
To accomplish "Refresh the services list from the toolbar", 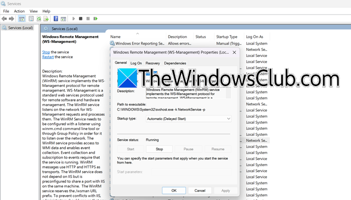I will pos(39,19).
